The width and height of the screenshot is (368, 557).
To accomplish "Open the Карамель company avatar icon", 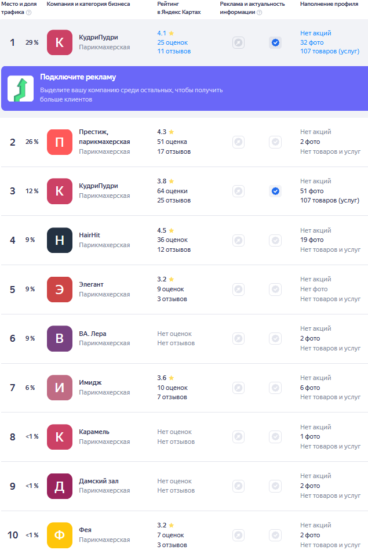I will tap(60, 437).
